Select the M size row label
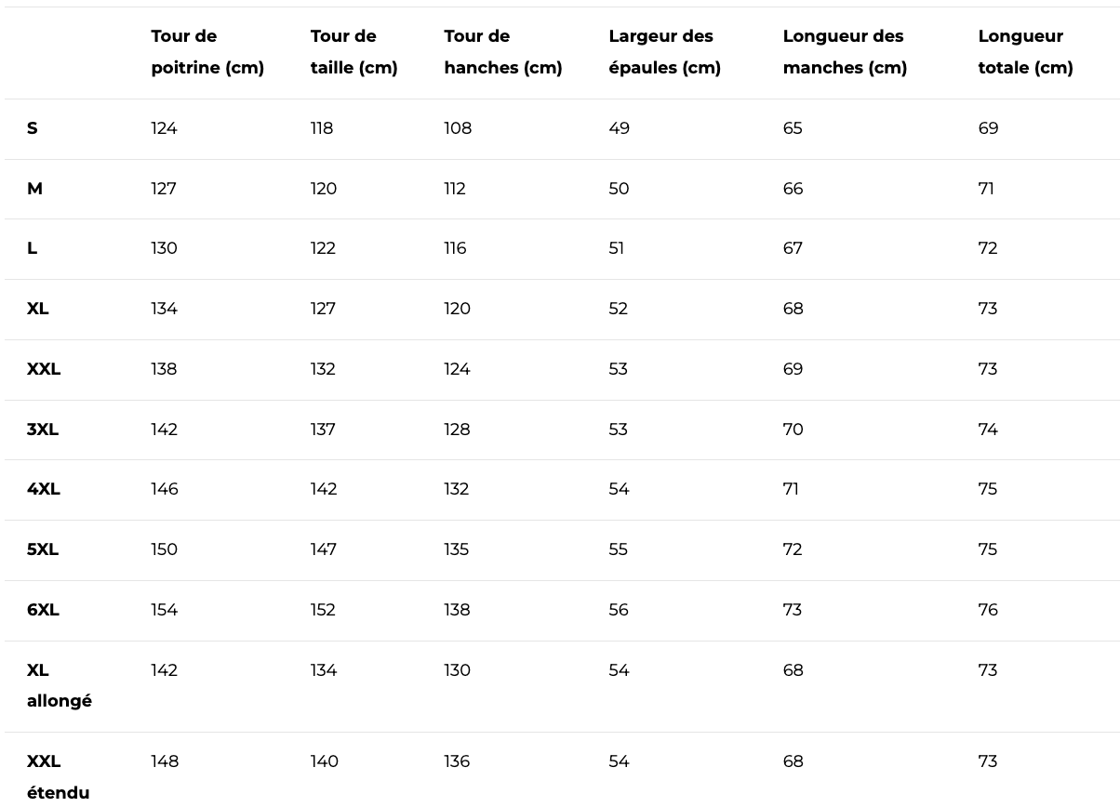The height and width of the screenshot is (807, 1120). click(34, 189)
